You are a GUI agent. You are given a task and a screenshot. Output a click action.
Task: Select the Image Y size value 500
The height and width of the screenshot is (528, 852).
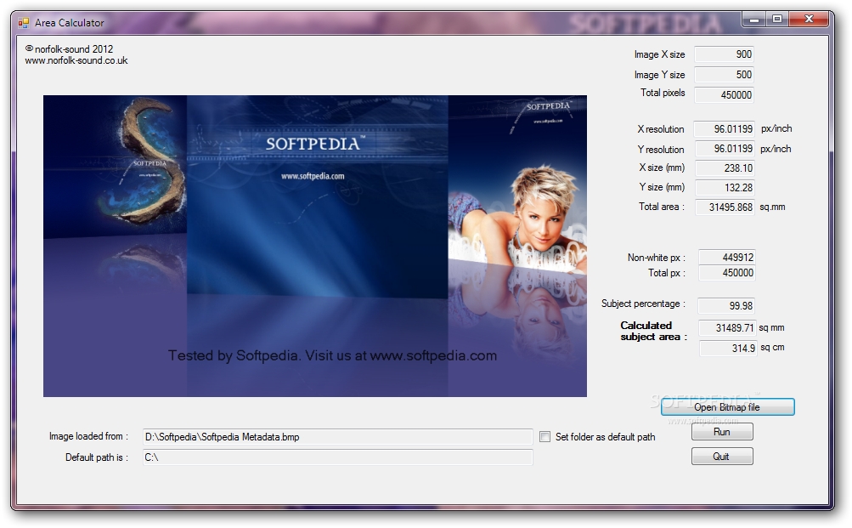pyautogui.click(x=725, y=75)
